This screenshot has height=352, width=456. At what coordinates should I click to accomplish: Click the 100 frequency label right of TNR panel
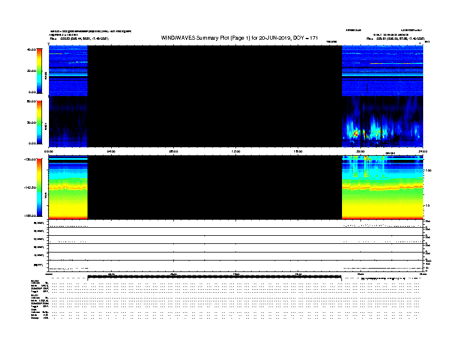point(428,170)
